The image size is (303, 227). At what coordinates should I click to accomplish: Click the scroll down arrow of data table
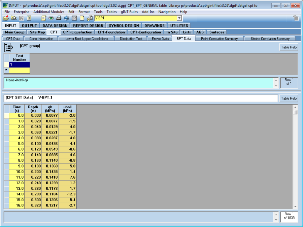295,206
